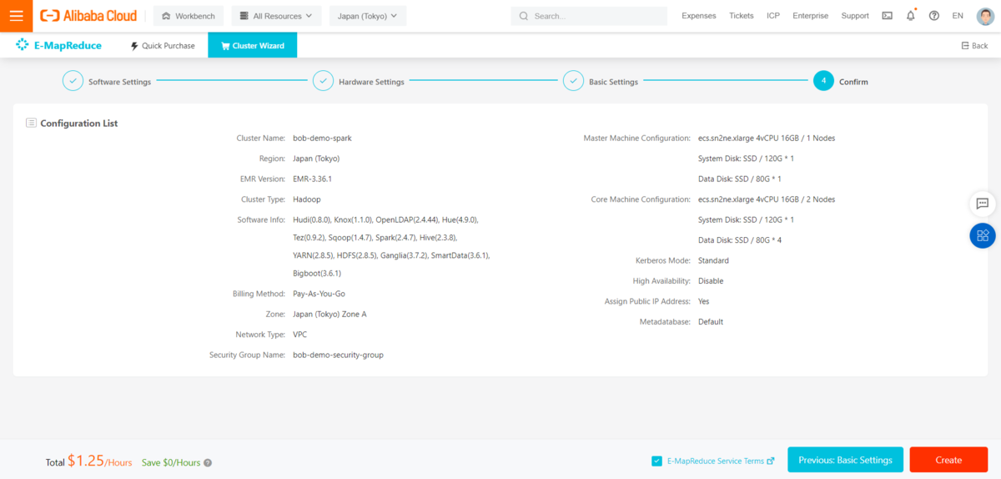Image resolution: width=1001 pixels, height=479 pixels.
Task: Focus the top Search input field
Action: pos(589,16)
